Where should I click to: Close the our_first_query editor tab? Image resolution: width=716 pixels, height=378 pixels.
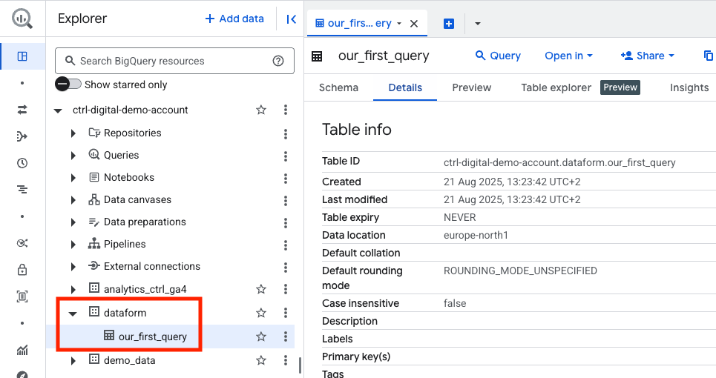414,24
